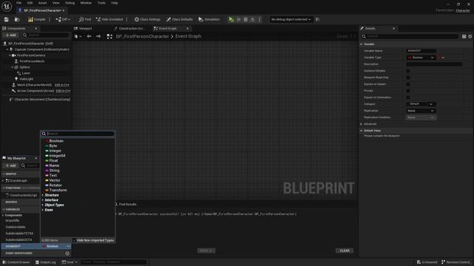Click the Add button in Components panel

point(11,35)
